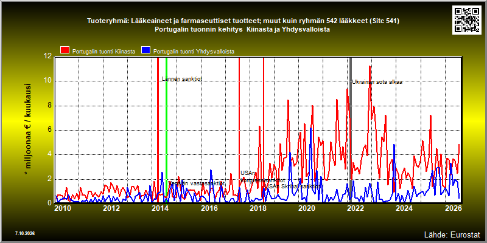Viewport: 487px width, 243px height.
Task: Select legend label 'Portugalin tuonti Yhdysvalloista'
Action: pyautogui.click(x=194, y=52)
